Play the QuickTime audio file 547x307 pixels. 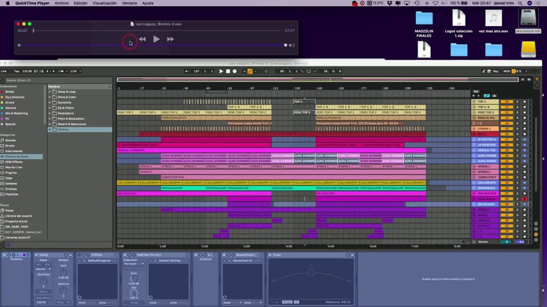[156, 39]
